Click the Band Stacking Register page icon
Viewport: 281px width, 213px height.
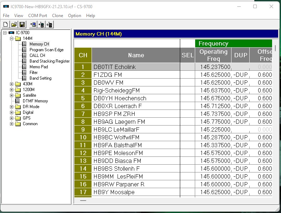point(24,61)
